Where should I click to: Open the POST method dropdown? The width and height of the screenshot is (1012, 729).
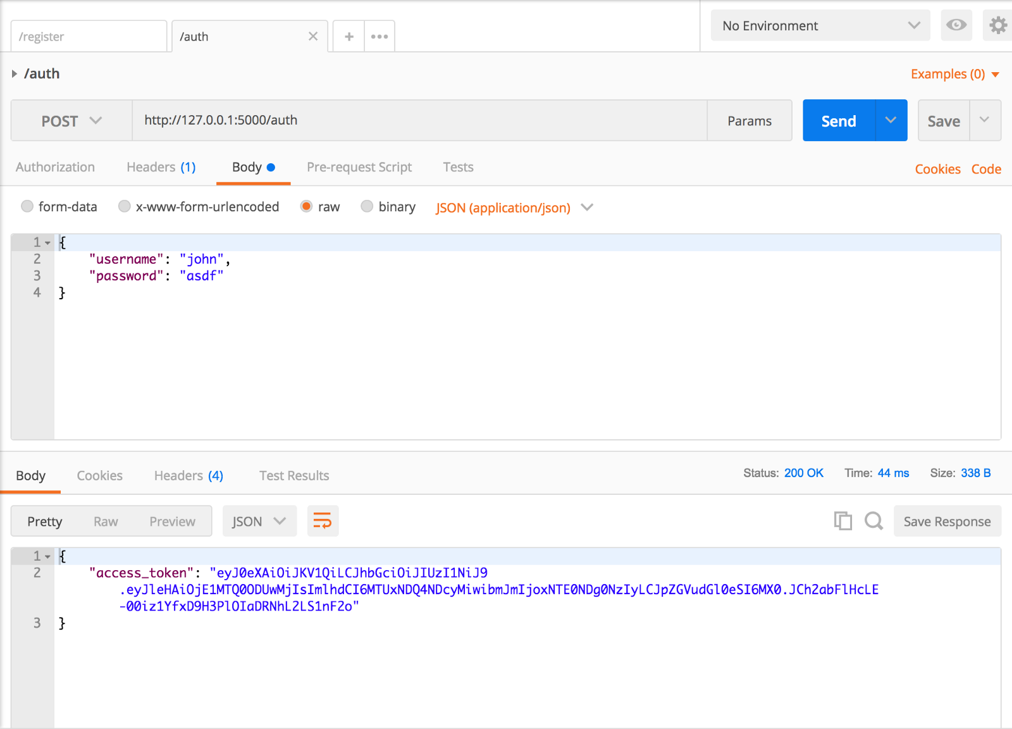71,121
